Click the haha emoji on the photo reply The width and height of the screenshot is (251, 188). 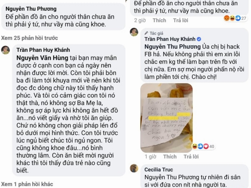pos(195,146)
